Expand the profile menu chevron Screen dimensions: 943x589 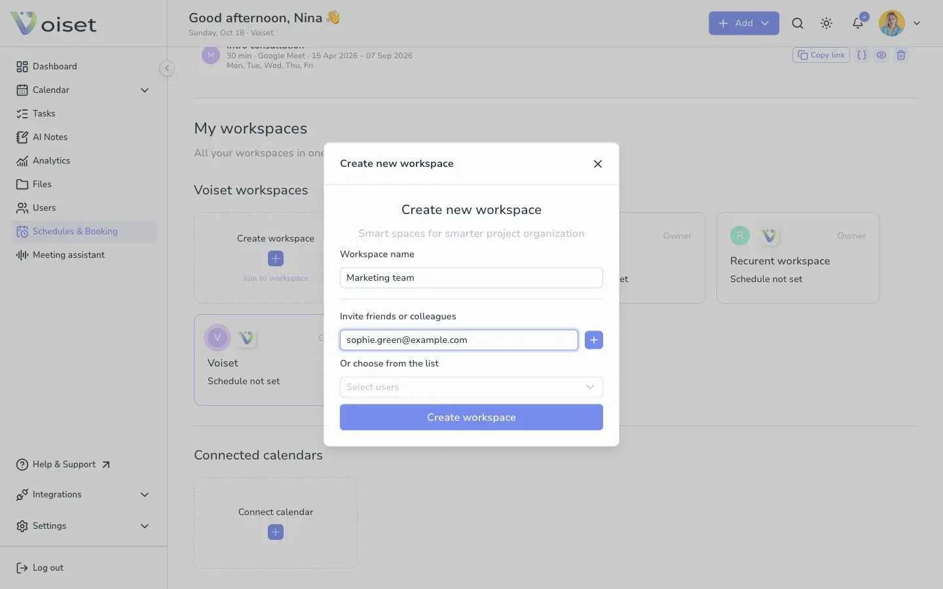(x=917, y=23)
